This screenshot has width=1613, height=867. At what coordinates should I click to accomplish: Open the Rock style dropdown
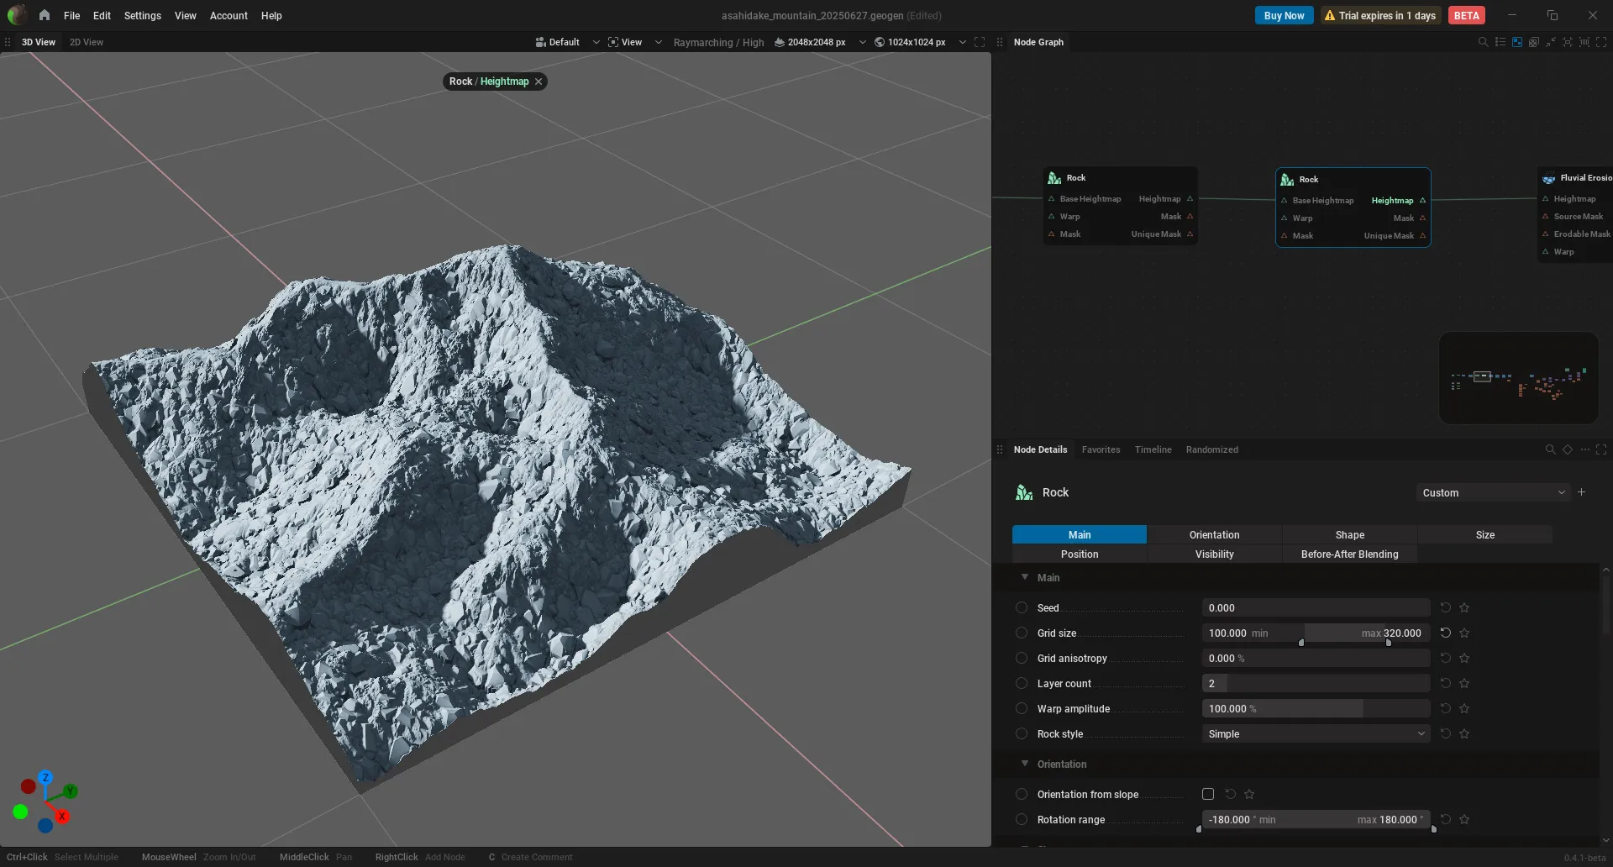(x=1316, y=733)
